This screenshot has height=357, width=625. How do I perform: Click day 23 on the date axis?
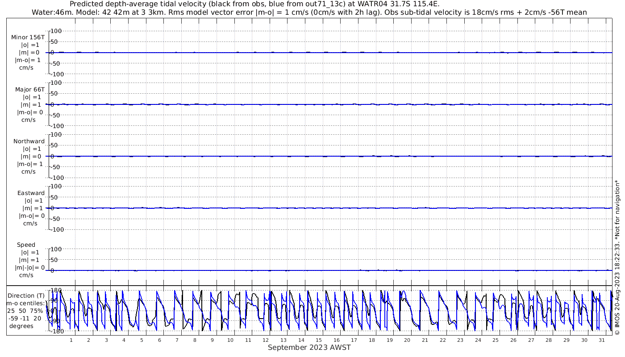point(460,340)
